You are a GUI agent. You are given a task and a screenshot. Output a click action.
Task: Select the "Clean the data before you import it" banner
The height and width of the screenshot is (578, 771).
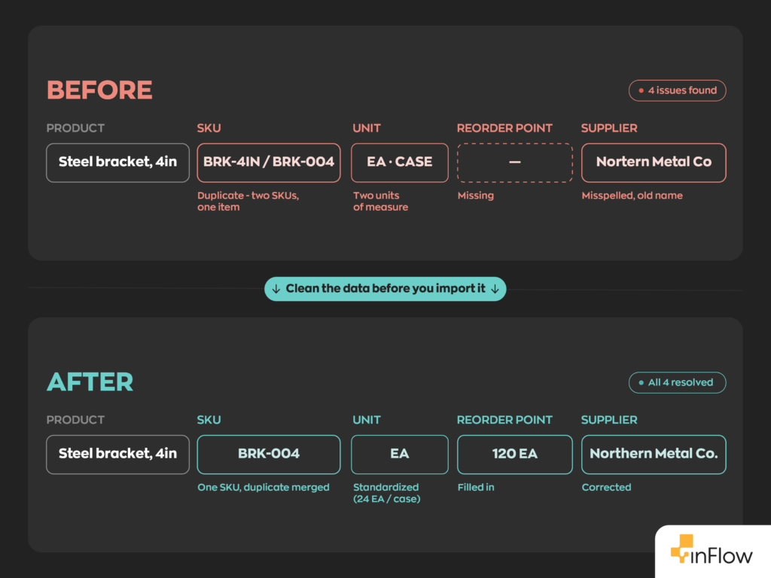pos(385,289)
